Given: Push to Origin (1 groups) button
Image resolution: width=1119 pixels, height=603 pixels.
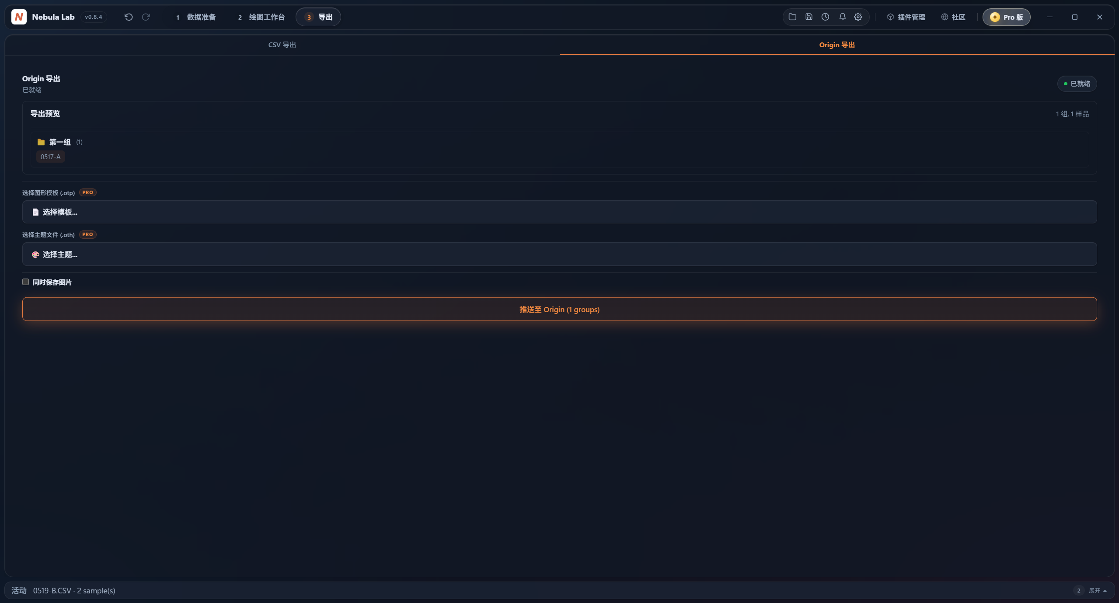Looking at the screenshot, I should click(559, 309).
